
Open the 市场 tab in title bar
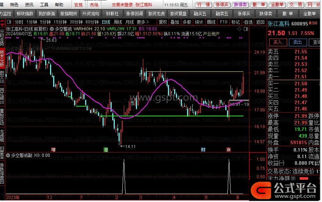[x=94, y=5]
